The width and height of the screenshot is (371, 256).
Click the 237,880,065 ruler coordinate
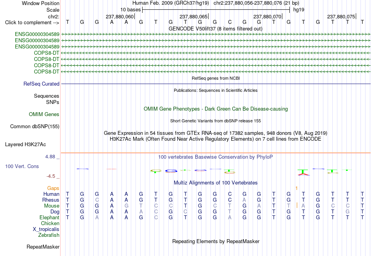194,16
